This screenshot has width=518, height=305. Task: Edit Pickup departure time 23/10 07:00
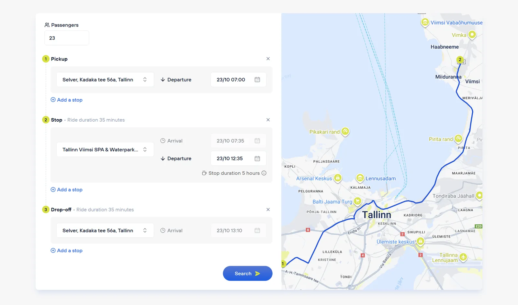(239, 80)
